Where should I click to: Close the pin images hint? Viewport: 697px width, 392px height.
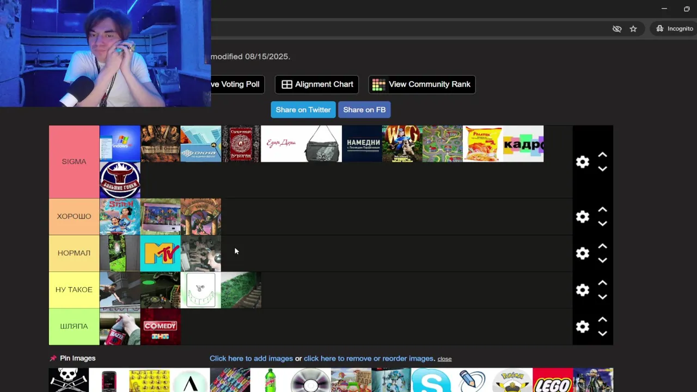[x=444, y=359]
